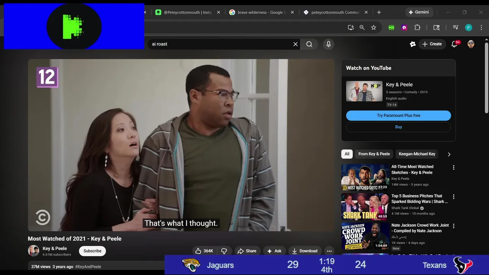Image resolution: width=489 pixels, height=275 pixels.
Task: Like the video with 364K likes
Action: point(204,251)
